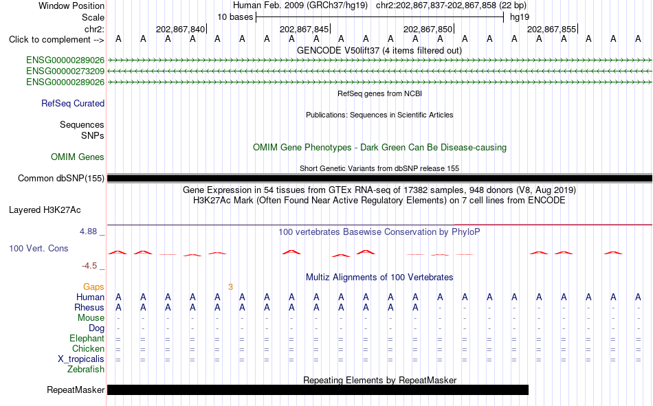Click the 10 bases scale bar
The width and height of the screenshot is (653, 406).
[x=380, y=17]
